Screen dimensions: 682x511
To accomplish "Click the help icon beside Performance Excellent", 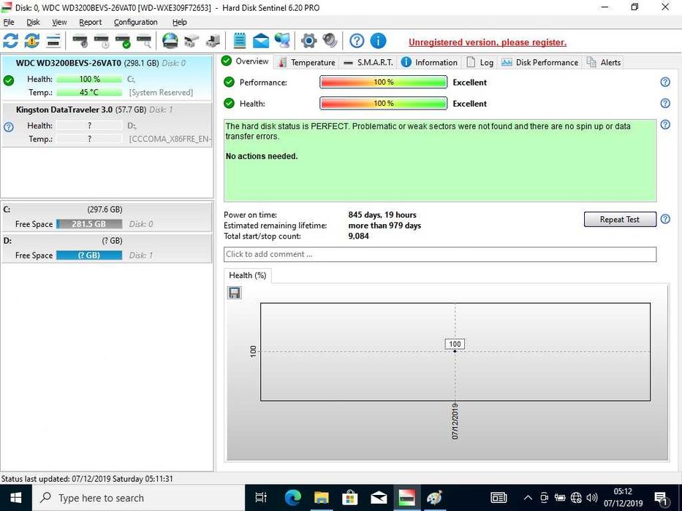I will pos(665,82).
